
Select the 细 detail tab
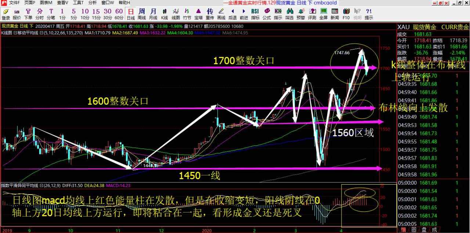403,230
